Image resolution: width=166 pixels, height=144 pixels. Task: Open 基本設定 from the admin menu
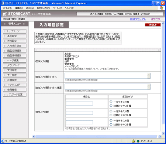(x=15, y=36)
